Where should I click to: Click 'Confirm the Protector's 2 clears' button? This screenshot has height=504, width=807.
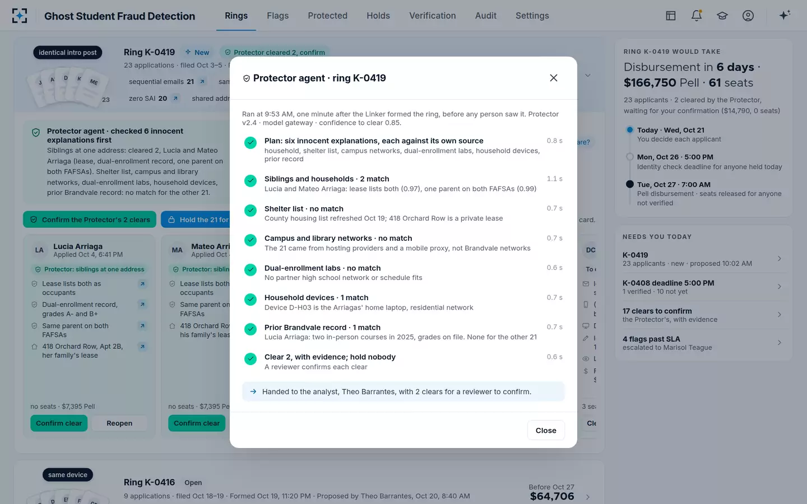(x=90, y=220)
